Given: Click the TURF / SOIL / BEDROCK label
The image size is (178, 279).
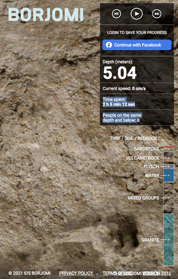Looking at the screenshot, I should click(x=134, y=138).
